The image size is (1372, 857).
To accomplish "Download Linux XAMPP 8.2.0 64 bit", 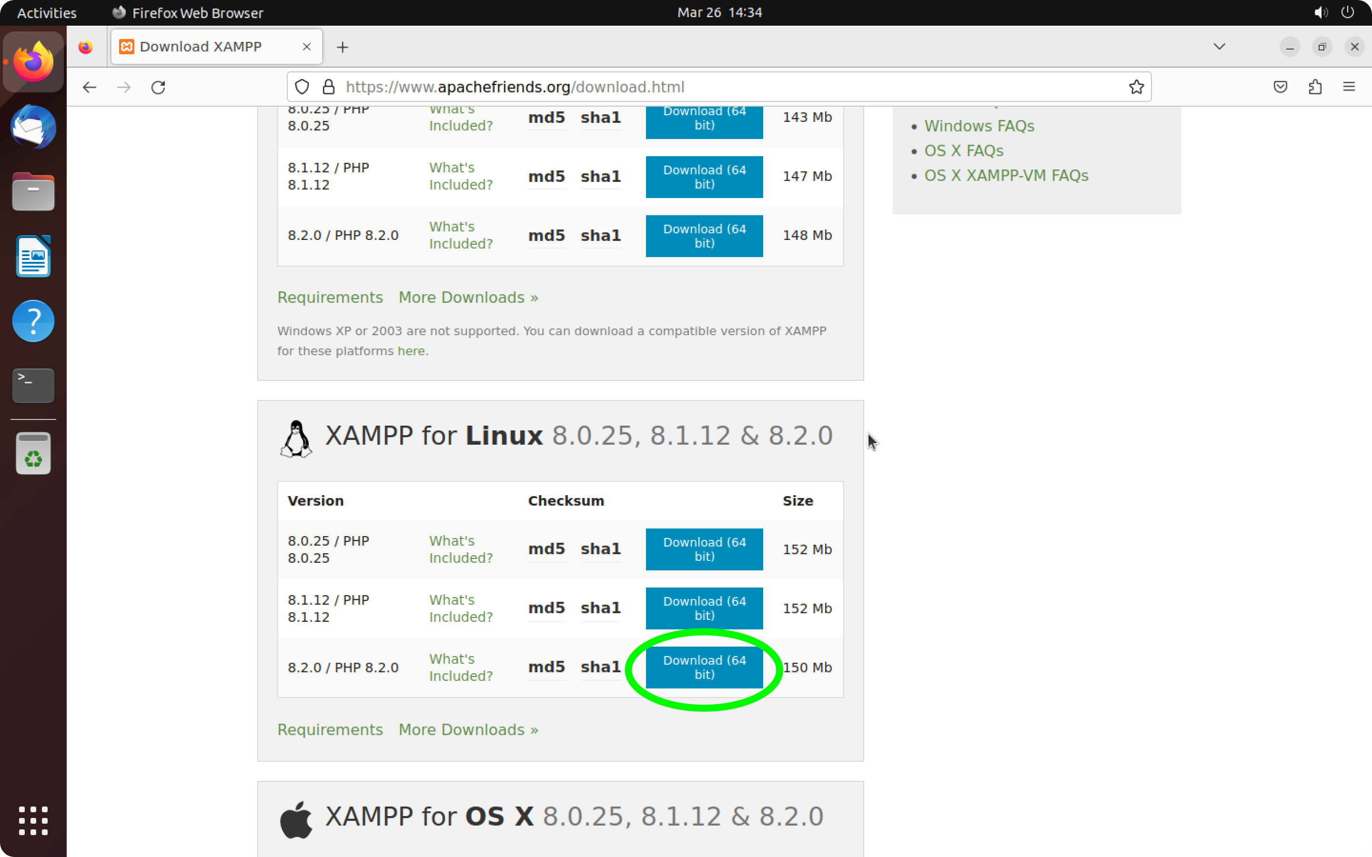I will click(704, 668).
